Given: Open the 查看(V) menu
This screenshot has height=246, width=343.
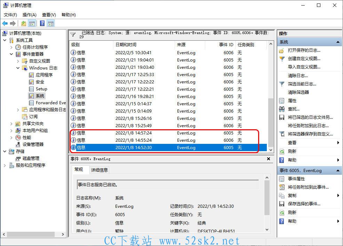Looking at the screenshot, I should 49,15.
